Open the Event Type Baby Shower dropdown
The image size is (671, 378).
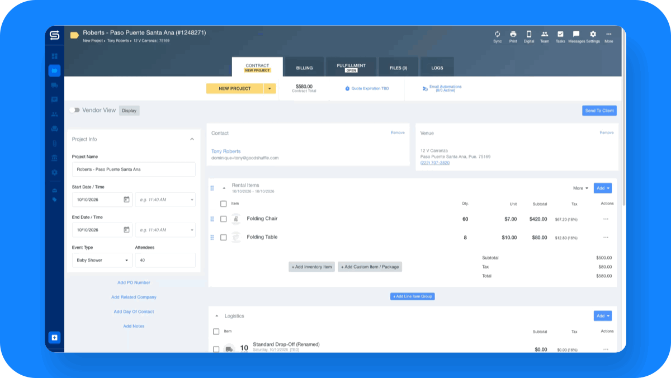coord(102,260)
